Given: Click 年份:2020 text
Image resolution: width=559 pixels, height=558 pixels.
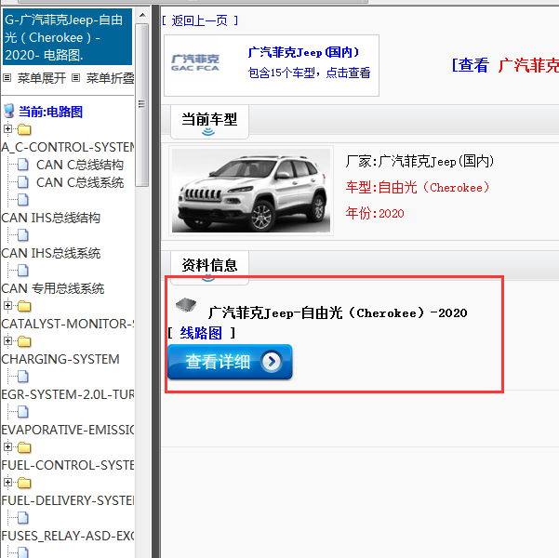Looking at the screenshot, I should click(375, 213).
